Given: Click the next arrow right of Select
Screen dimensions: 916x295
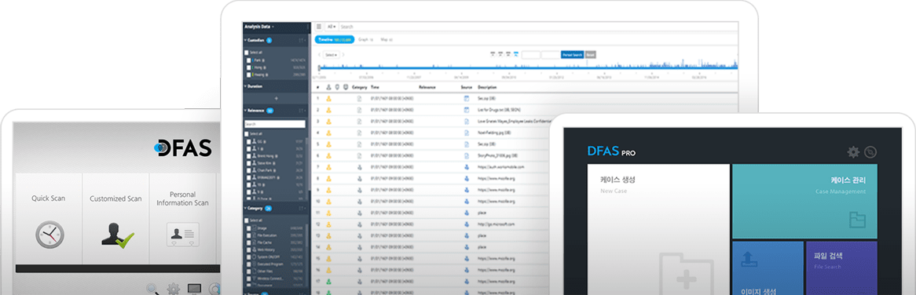Looking at the screenshot, I should click(x=343, y=54).
